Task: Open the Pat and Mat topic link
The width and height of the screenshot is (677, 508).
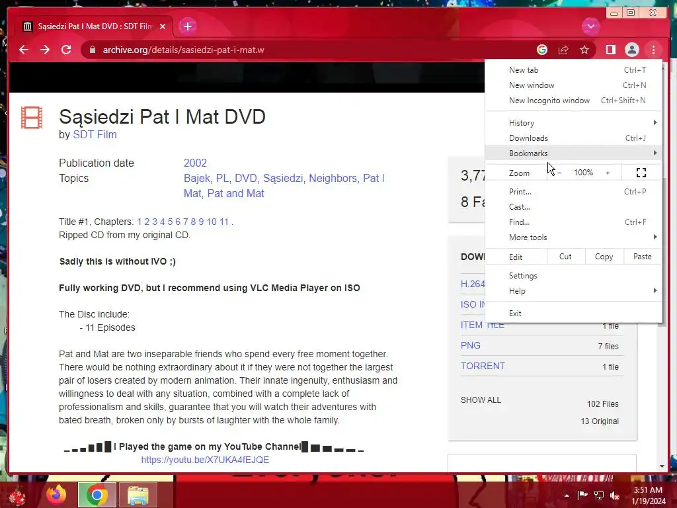Action: tap(236, 194)
